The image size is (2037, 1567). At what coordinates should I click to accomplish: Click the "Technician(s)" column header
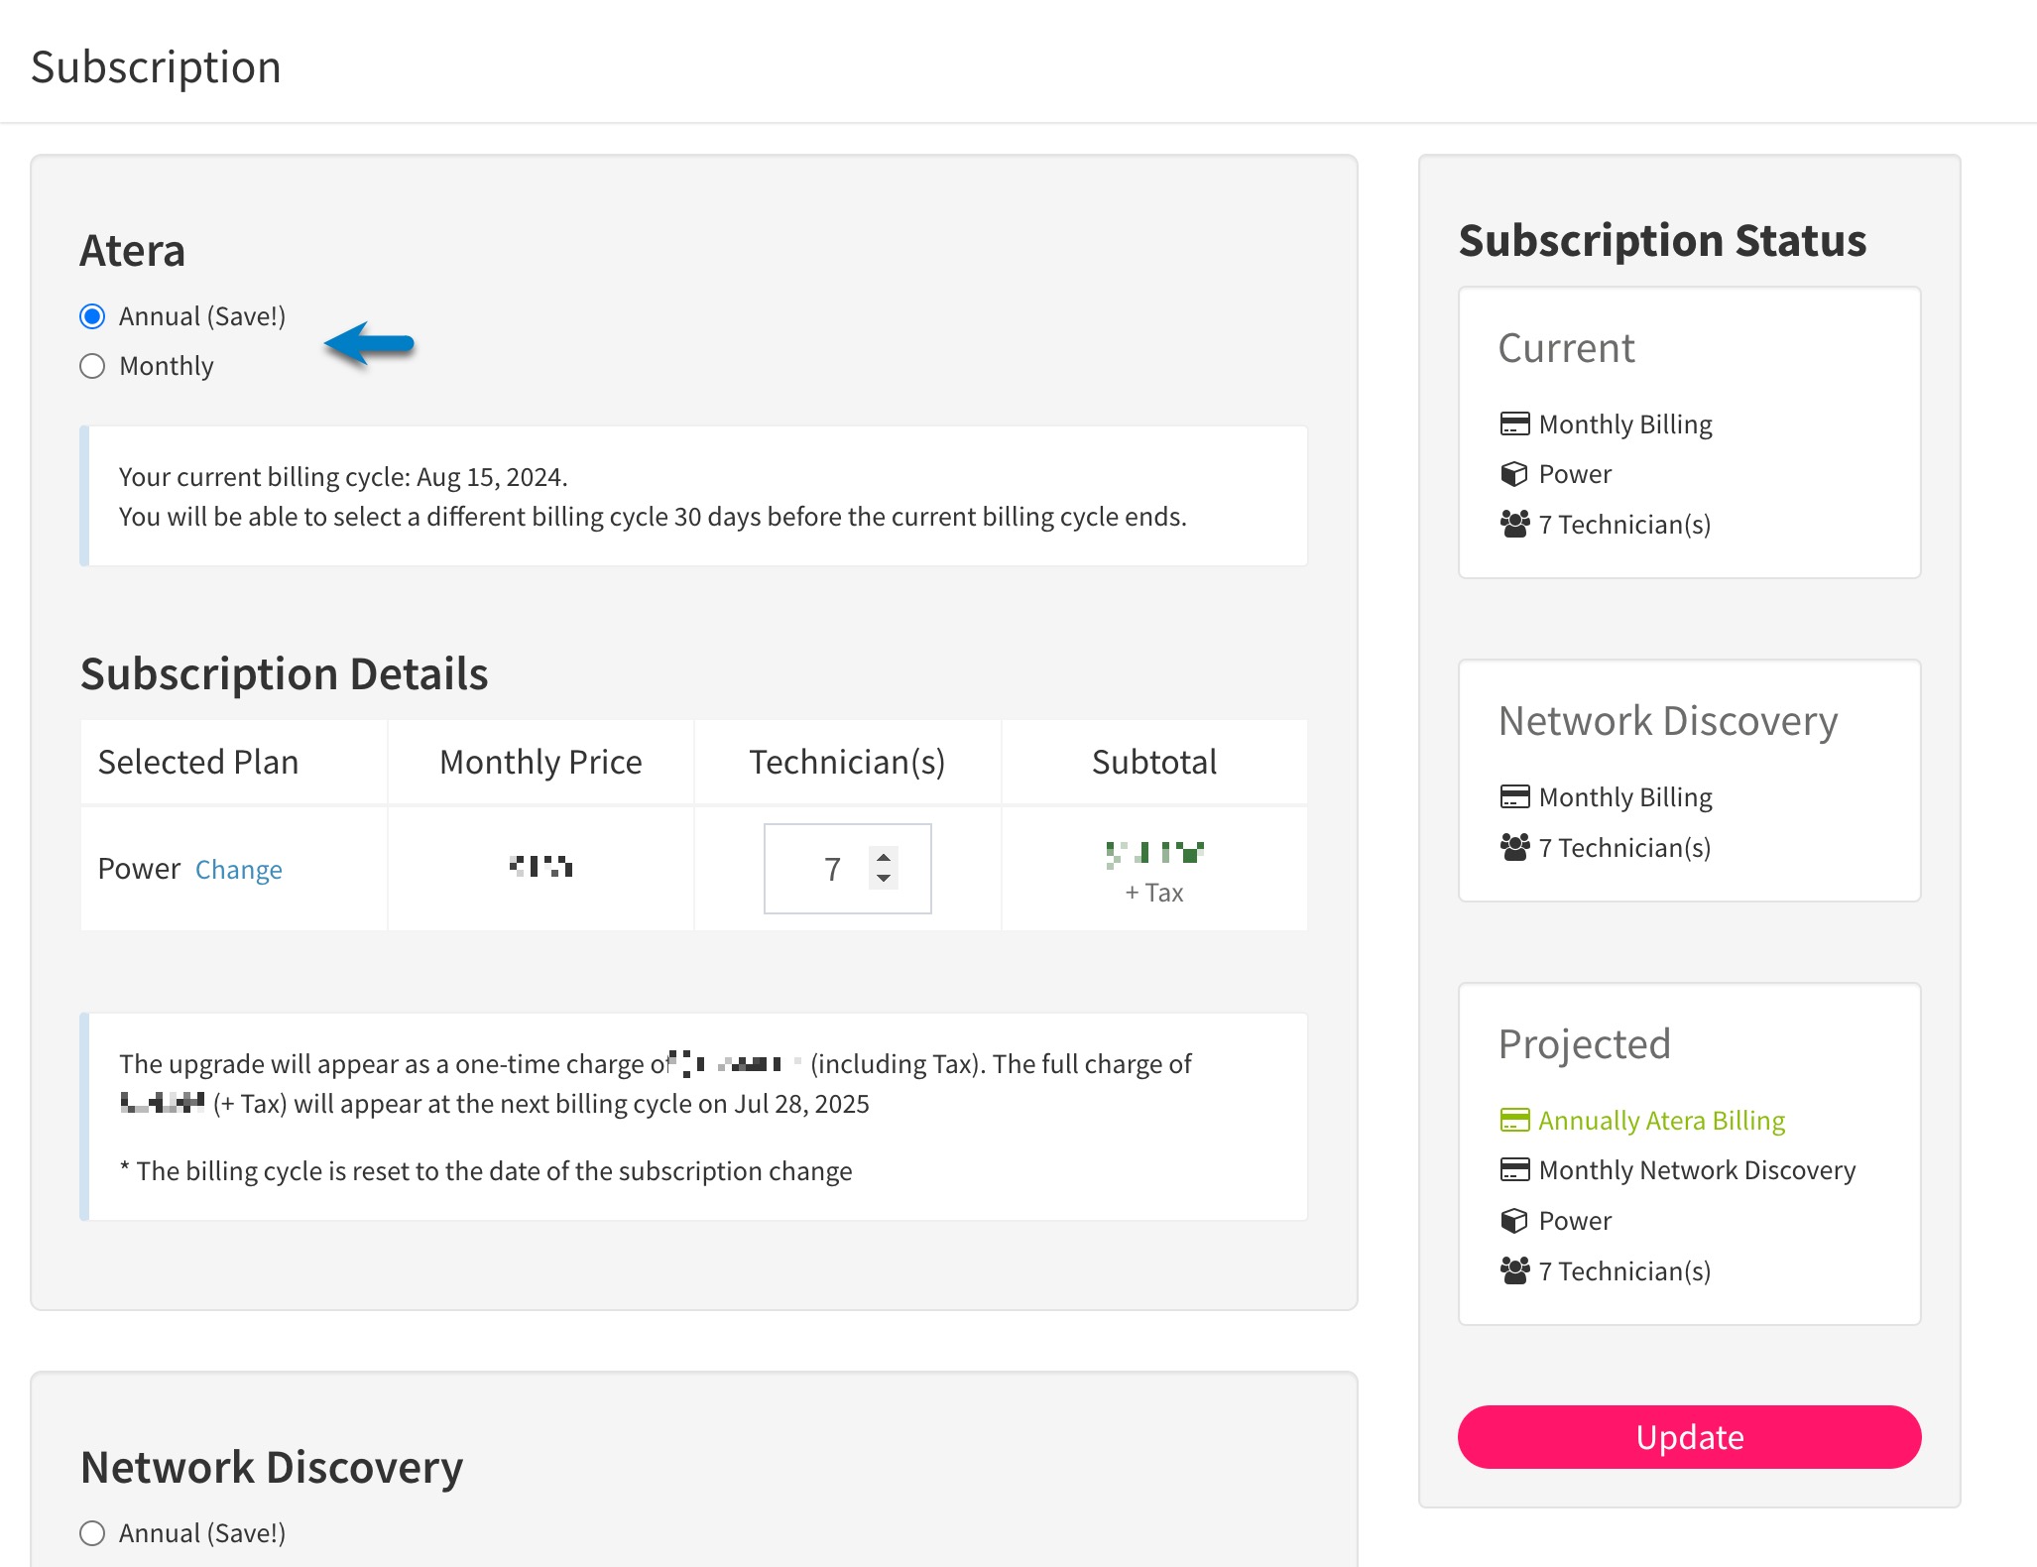pos(847,762)
